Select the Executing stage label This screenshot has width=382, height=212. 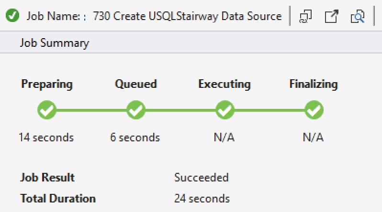coord(225,85)
